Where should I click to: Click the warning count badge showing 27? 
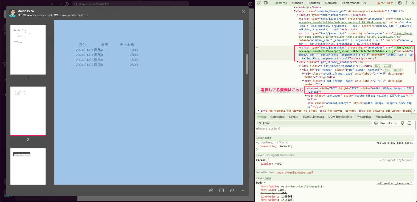[x=381, y=3]
